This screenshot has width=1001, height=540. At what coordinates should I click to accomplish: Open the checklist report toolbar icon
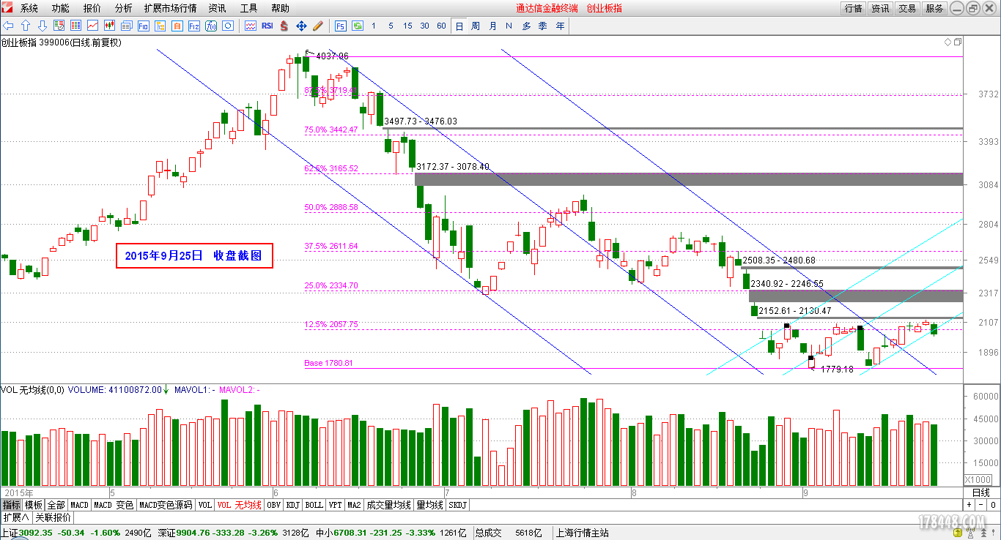pyautogui.click(x=59, y=26)
